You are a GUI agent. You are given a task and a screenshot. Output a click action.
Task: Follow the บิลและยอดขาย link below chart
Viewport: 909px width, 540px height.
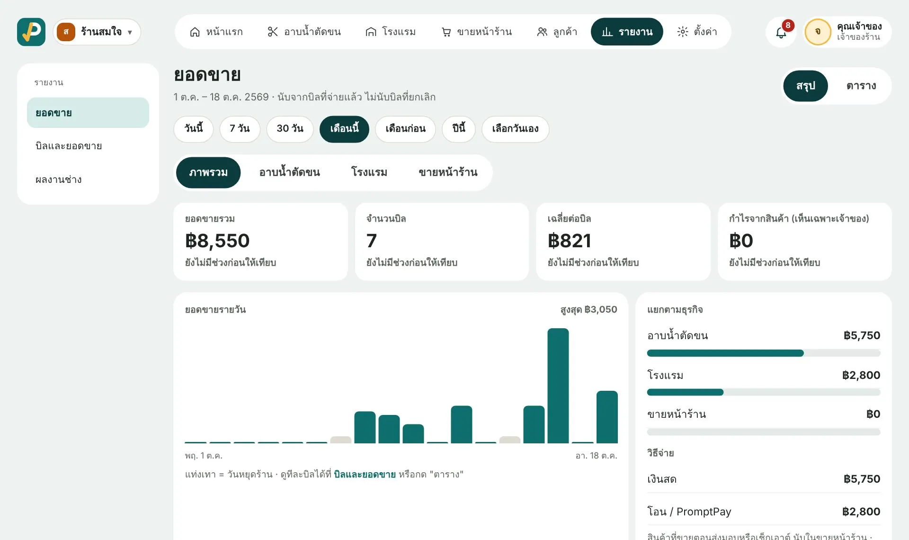pyautogui.click(x=365, y=474)
